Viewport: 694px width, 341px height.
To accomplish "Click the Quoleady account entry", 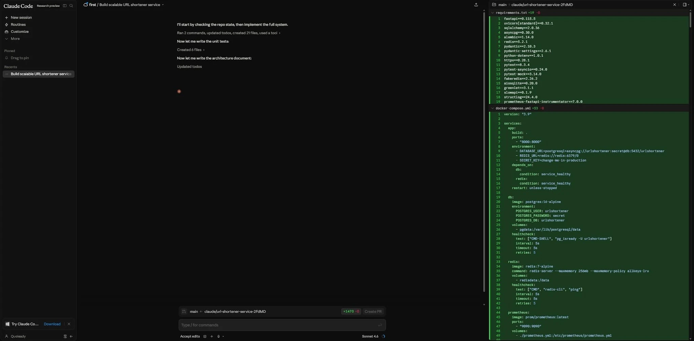I will point(18,337).
